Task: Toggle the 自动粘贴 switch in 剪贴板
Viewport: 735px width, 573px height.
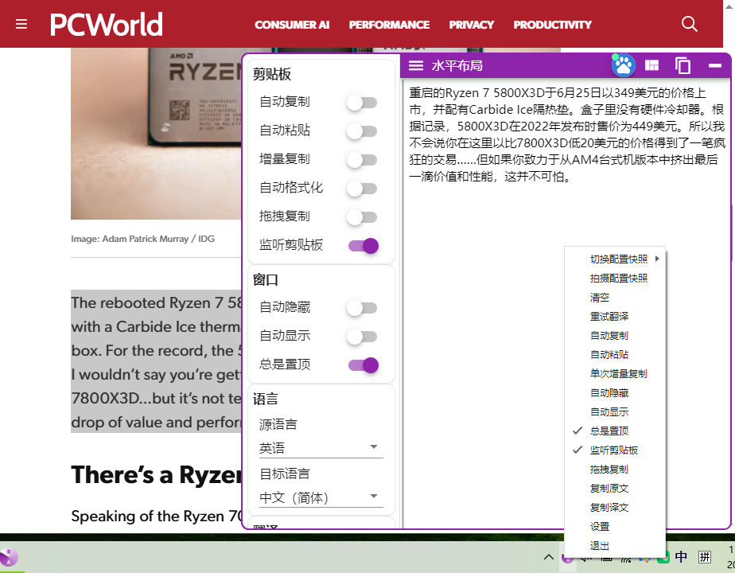Action: pos(362,131)
